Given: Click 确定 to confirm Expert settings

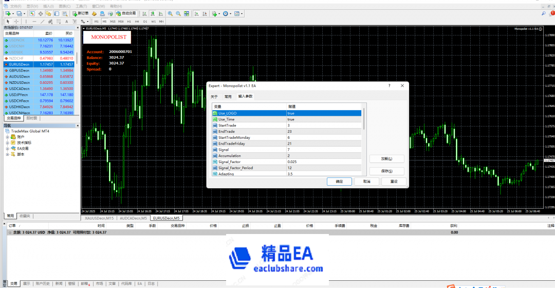Looking at the screenshot, I should click(x=339, y=182).
